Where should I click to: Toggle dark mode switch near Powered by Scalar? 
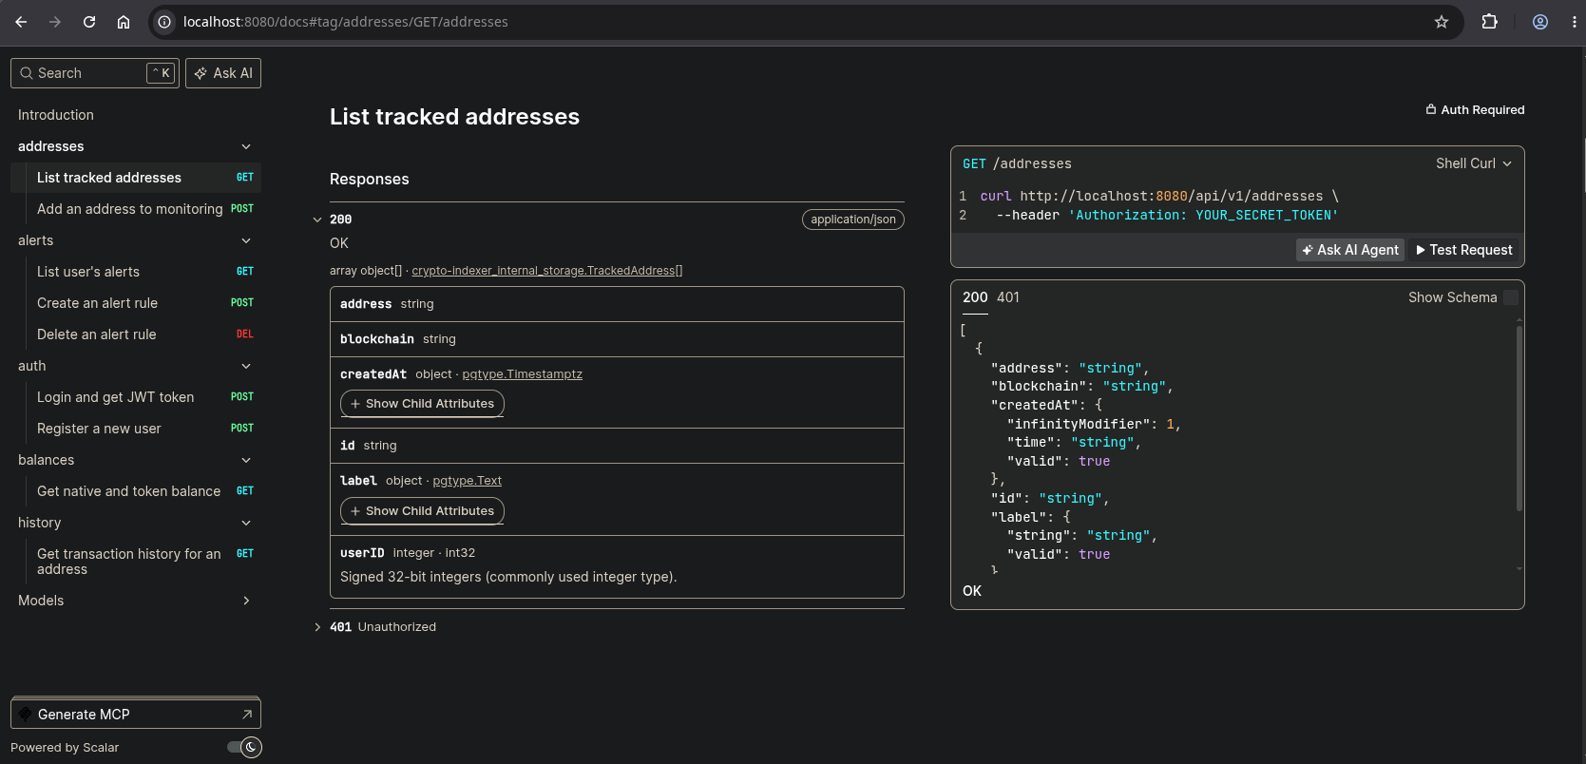tap(244, 747)
